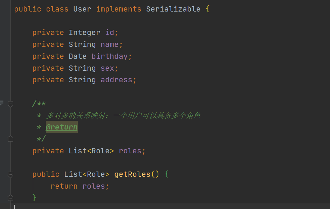Click the roles field in the declaration
Image resolution: width=330 pixels, height=209 pixels.
(x=130, y=151)
